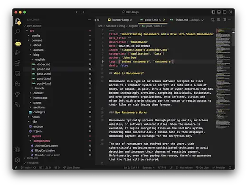Screen dimensions: 247x186
Task: Open the Search view in activity bar
Action: 18,31
